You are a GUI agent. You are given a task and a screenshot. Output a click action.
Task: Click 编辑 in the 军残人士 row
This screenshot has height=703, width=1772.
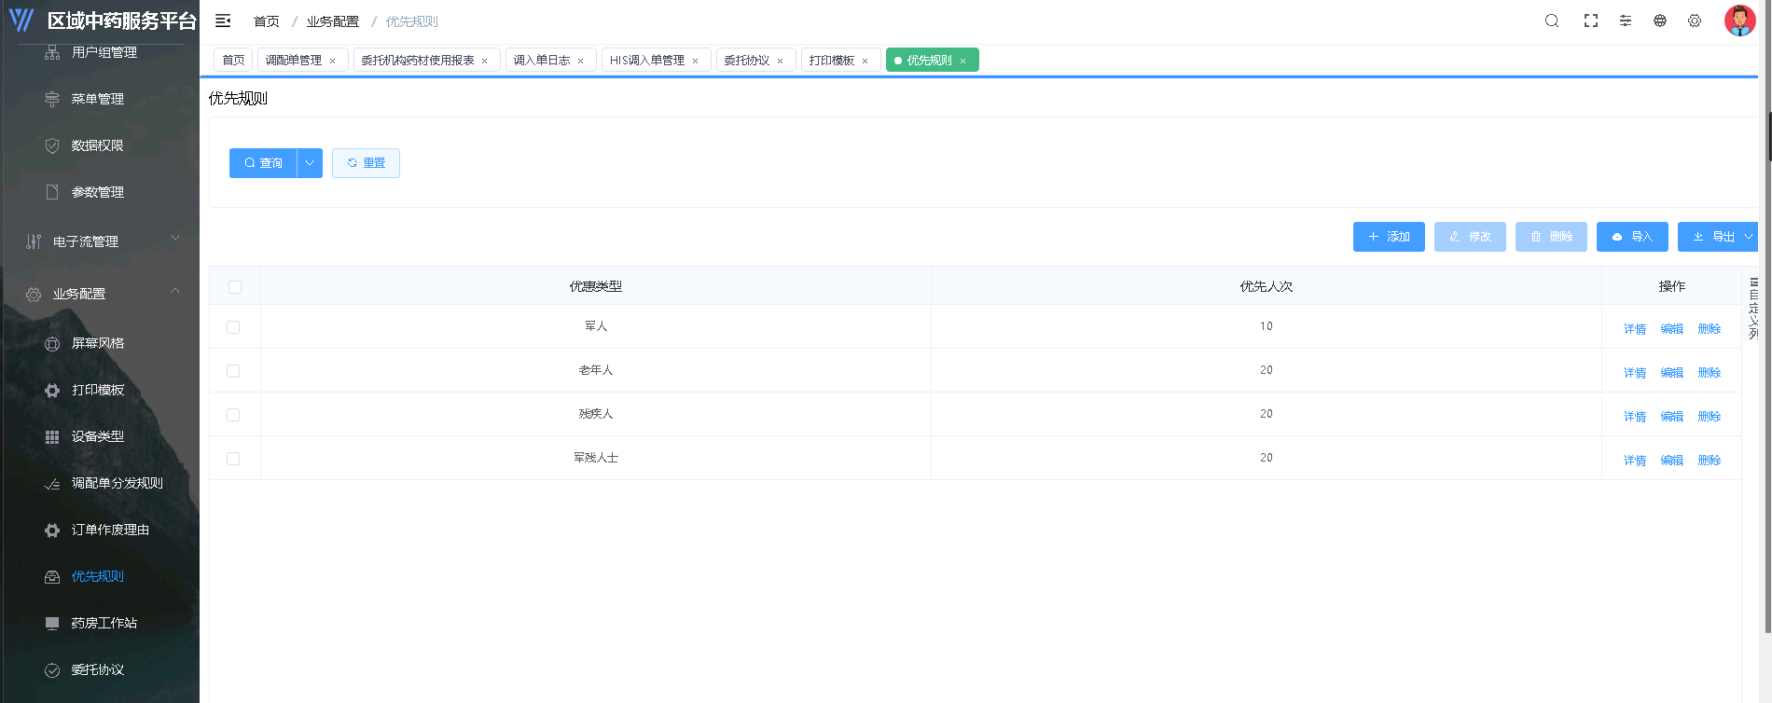click(x=1672, y=461)
